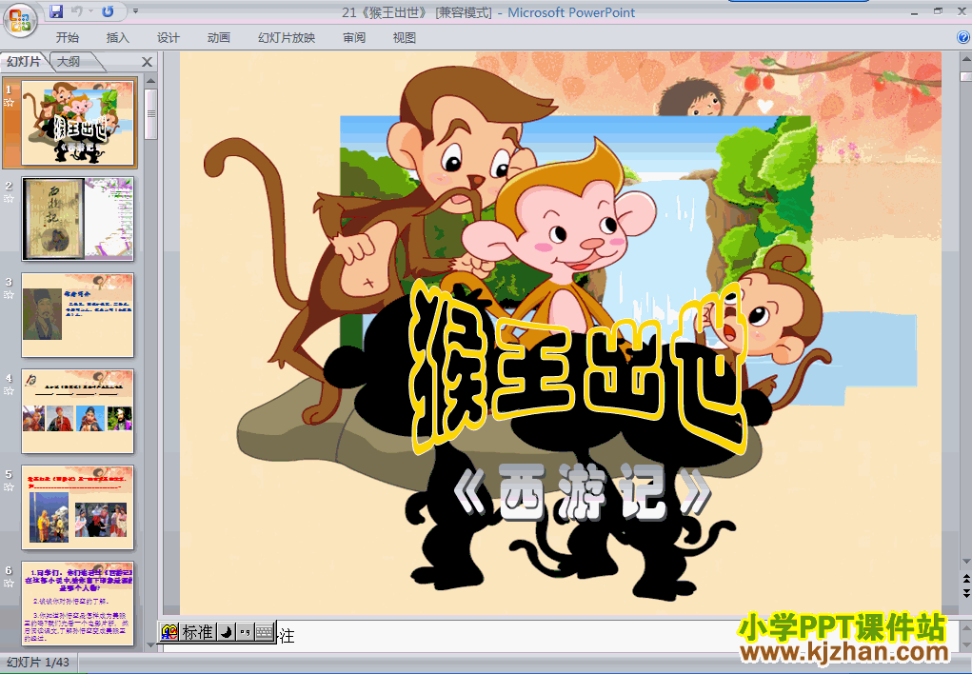
Task: Open the 设计 ribbon tab
Action: coord(168,38)
